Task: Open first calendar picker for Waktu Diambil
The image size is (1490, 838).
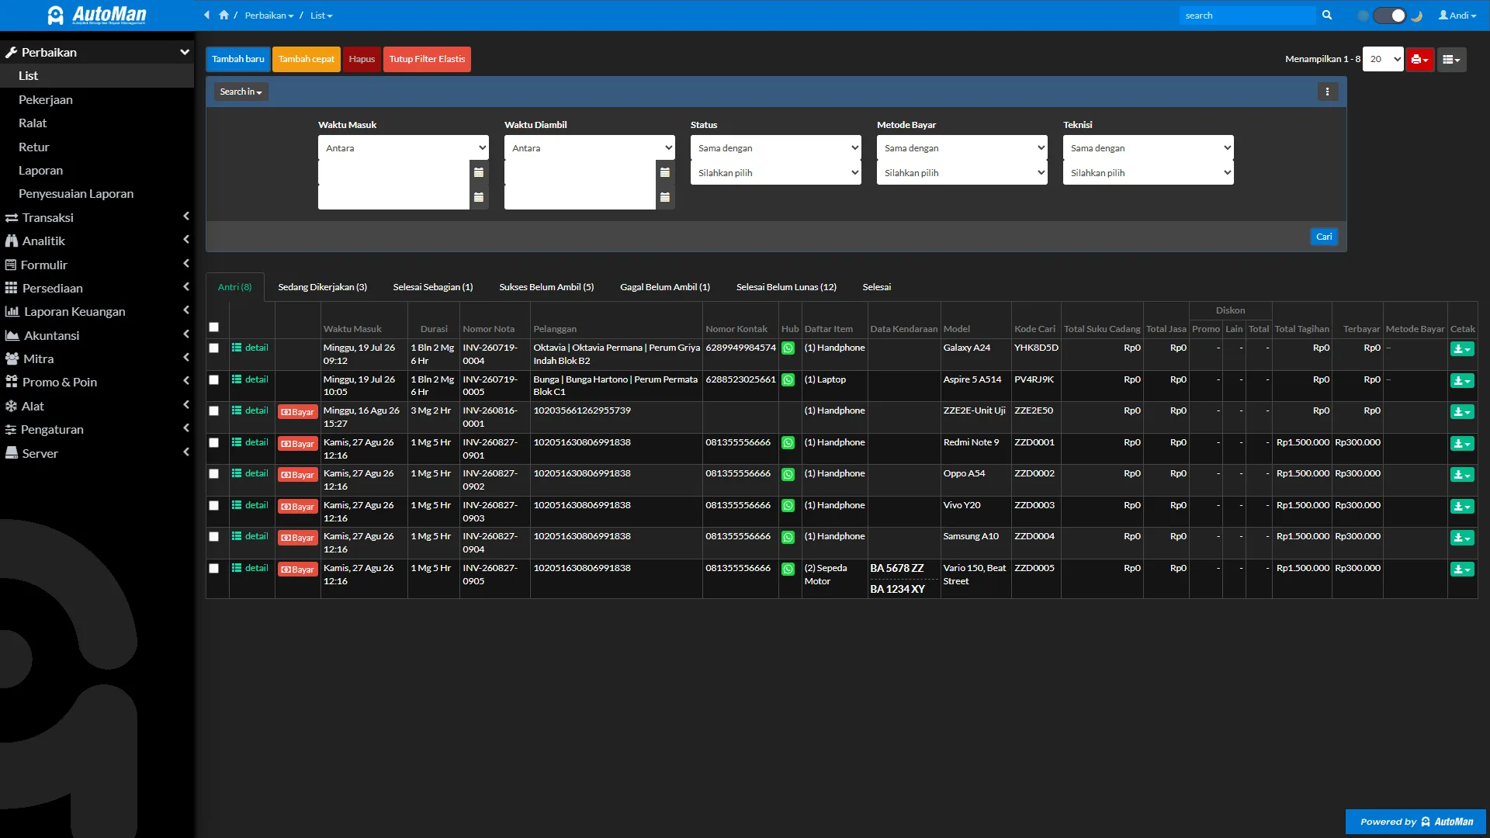Action: [x=665, y=172]
